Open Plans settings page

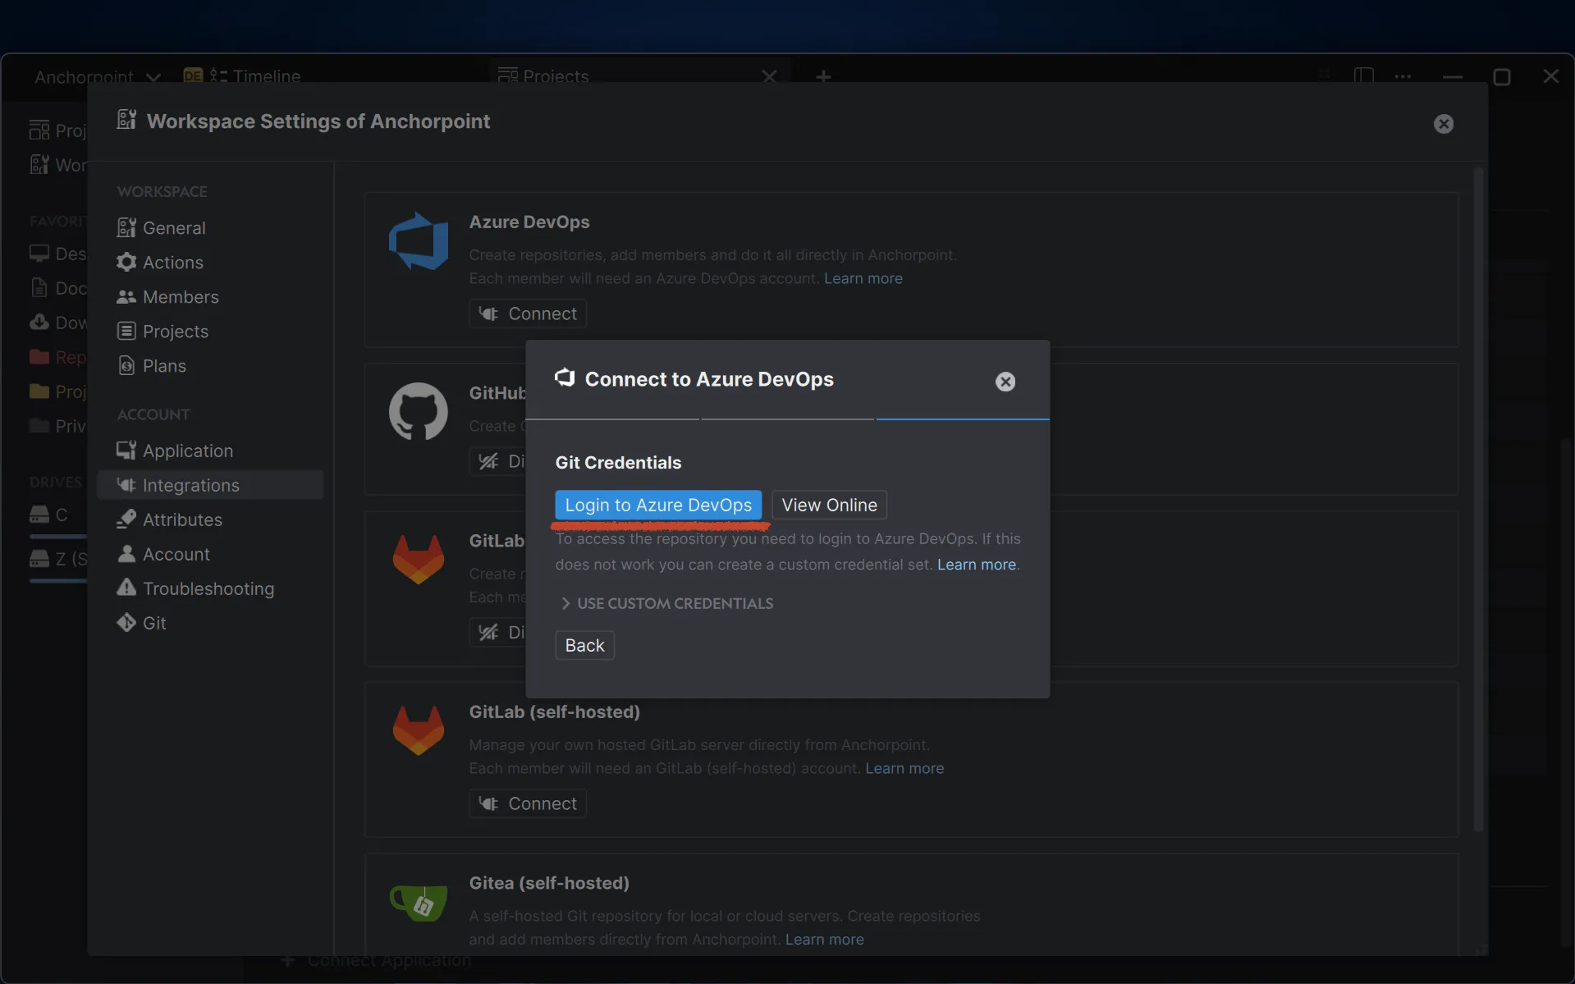click(x=211, y=366)
